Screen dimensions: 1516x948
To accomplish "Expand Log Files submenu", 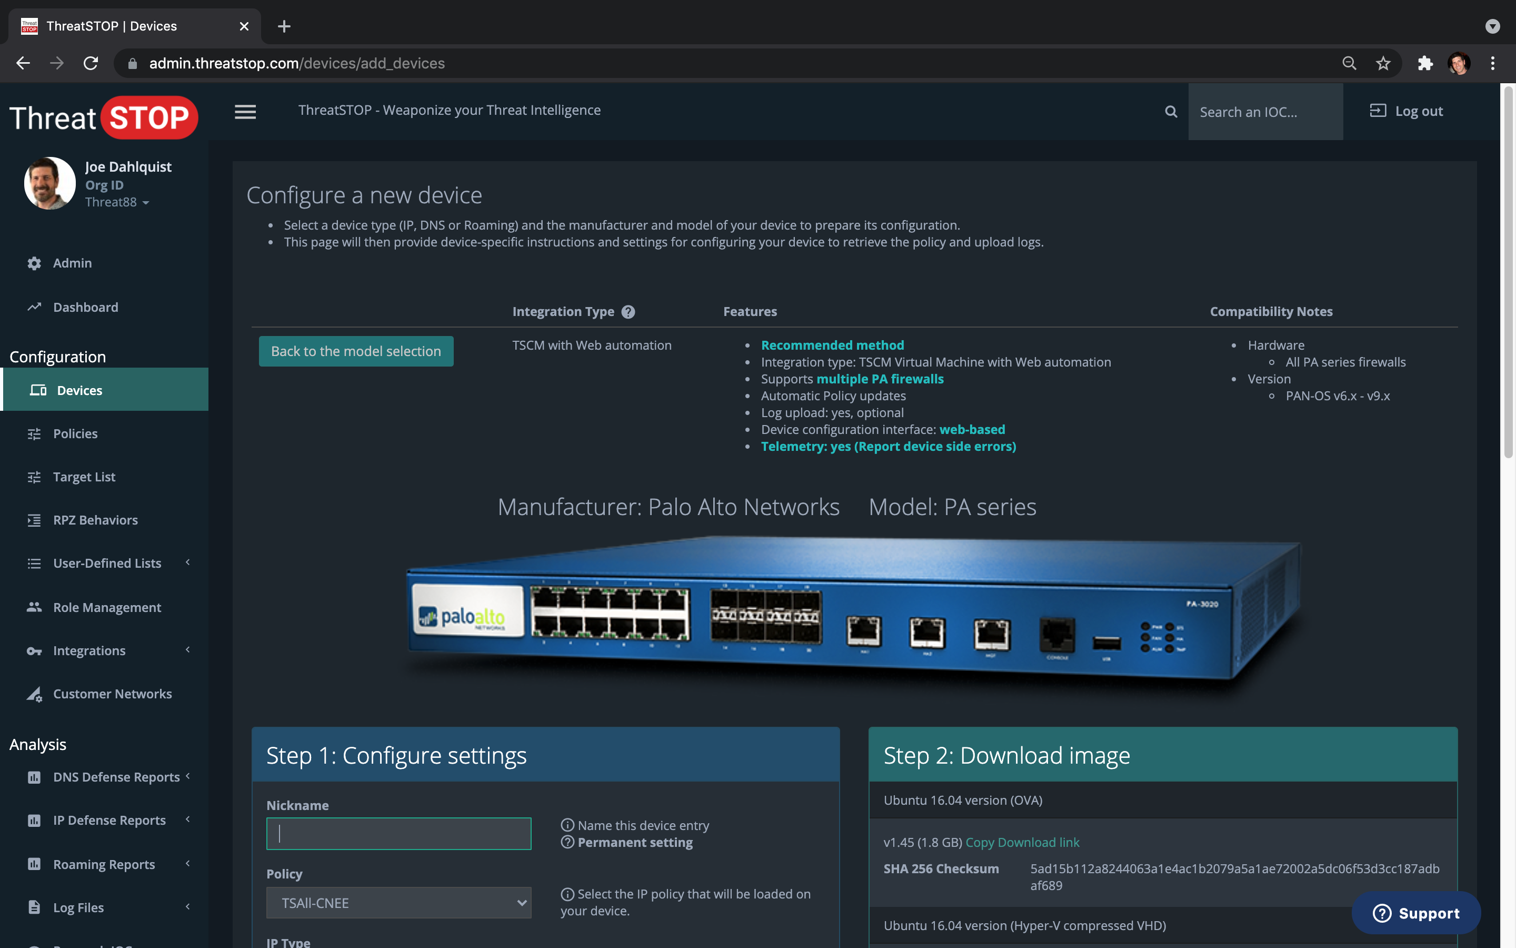I will coord(188,906).
